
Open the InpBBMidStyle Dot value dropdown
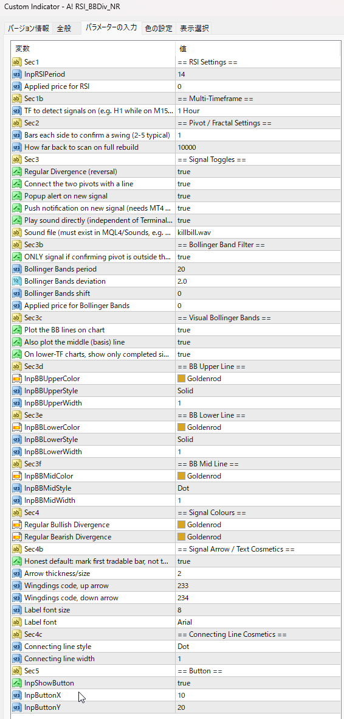pyautogui.click(x=258, y=488)
